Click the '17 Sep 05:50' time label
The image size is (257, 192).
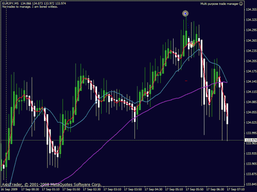[195, 190]
